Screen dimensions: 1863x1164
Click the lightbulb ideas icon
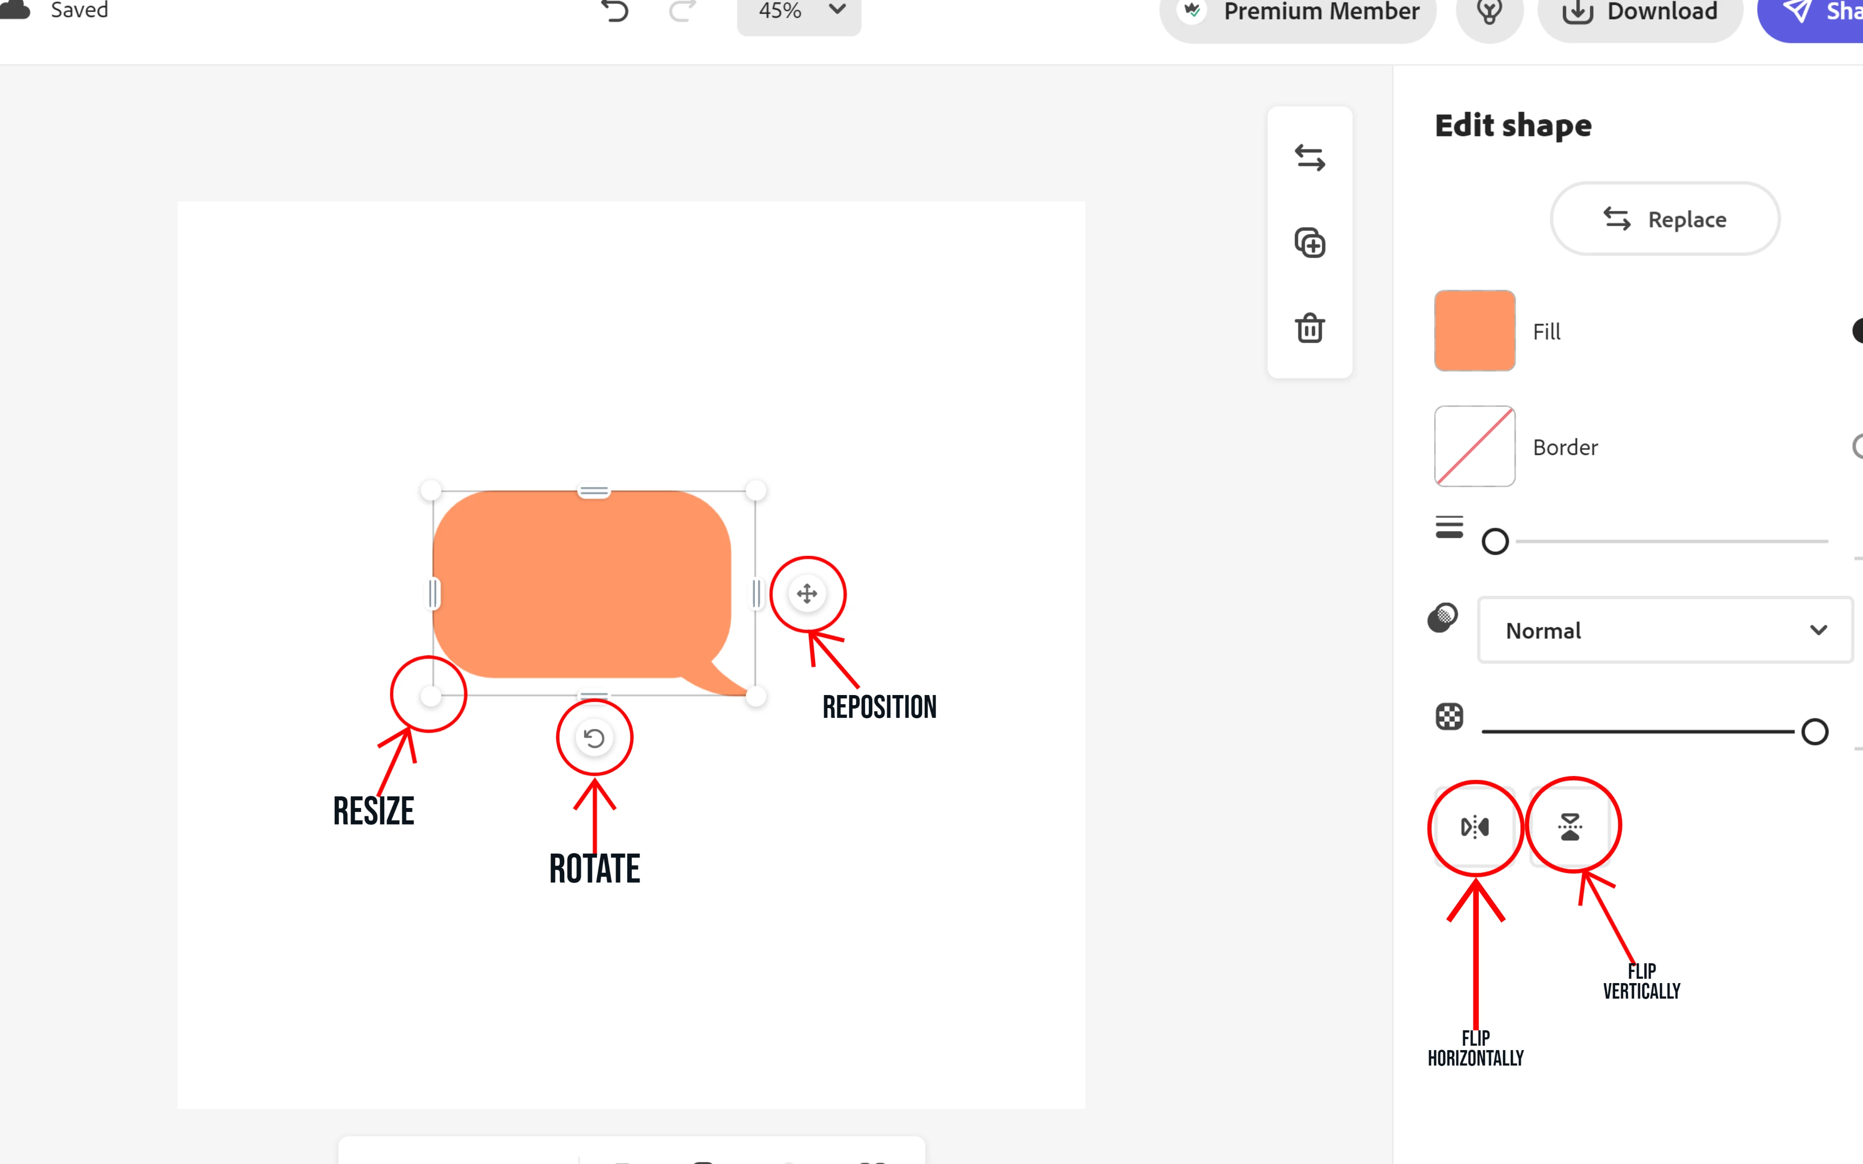[1489, 12]
